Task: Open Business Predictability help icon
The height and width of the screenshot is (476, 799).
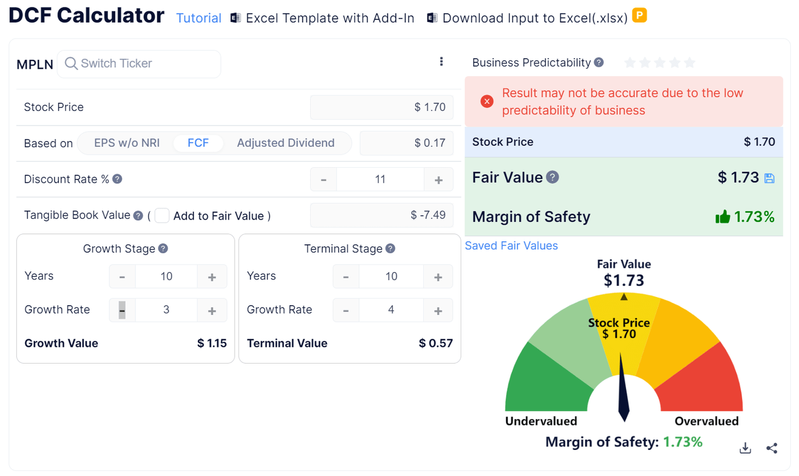Action: click(599, 62)
